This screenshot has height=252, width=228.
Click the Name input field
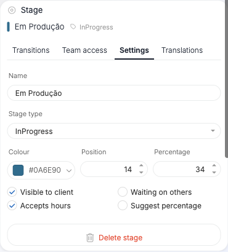[114, 93]
